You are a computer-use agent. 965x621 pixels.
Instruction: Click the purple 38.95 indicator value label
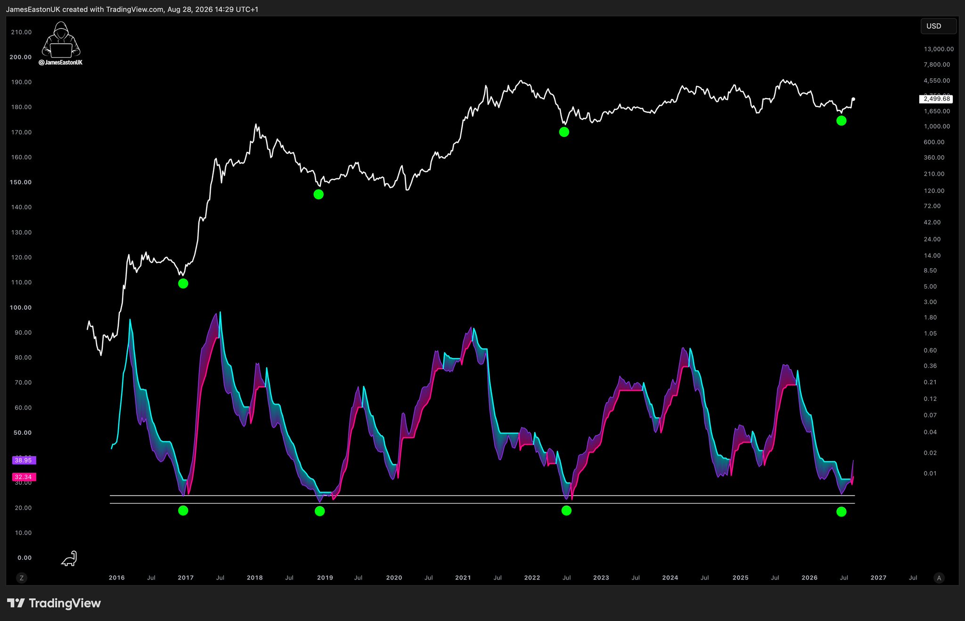click(x=23, y=460)
